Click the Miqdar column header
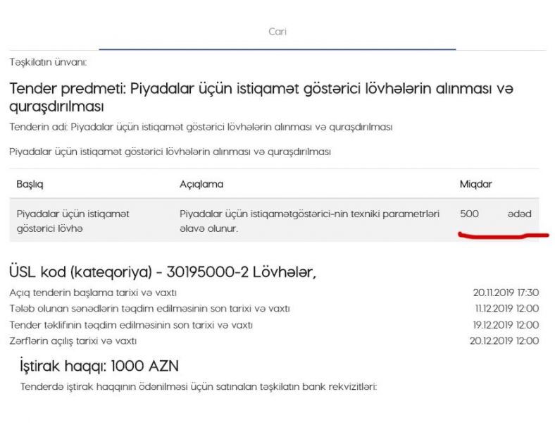Screen dimensions: 555x423 coord(475,184)
